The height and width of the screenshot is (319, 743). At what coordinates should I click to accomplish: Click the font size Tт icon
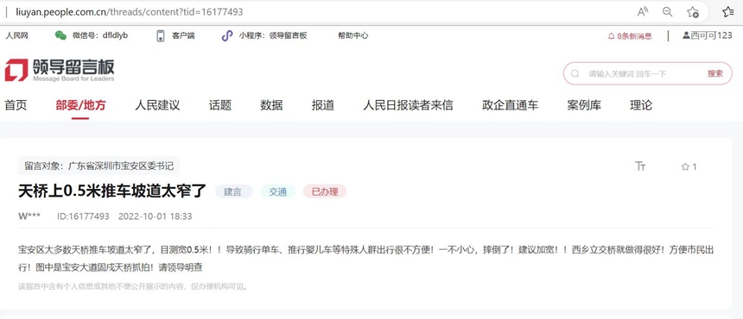click(x=640, y=166)
